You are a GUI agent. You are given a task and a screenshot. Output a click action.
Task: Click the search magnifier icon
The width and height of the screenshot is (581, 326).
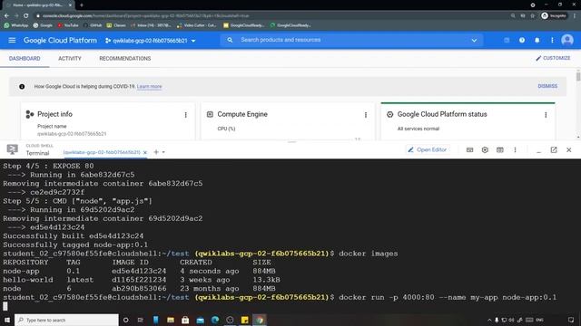pos(230,40)
